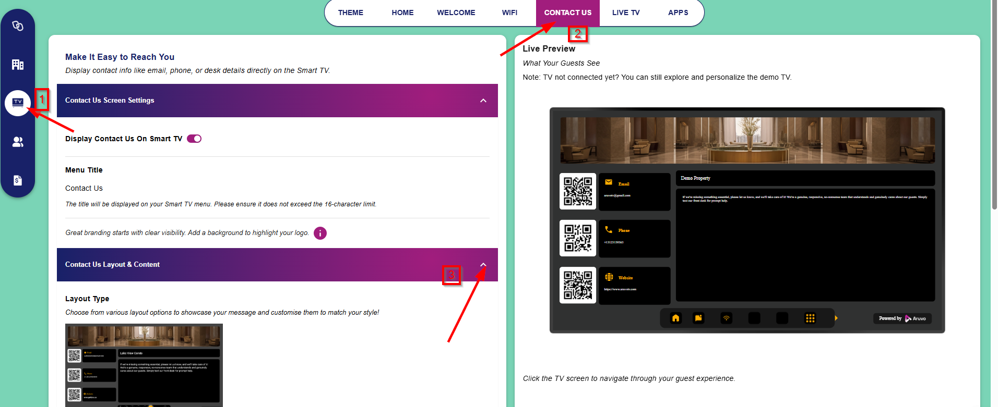Switch to the LIVE TV tab
998x407 pixels.
coord(626,13)
